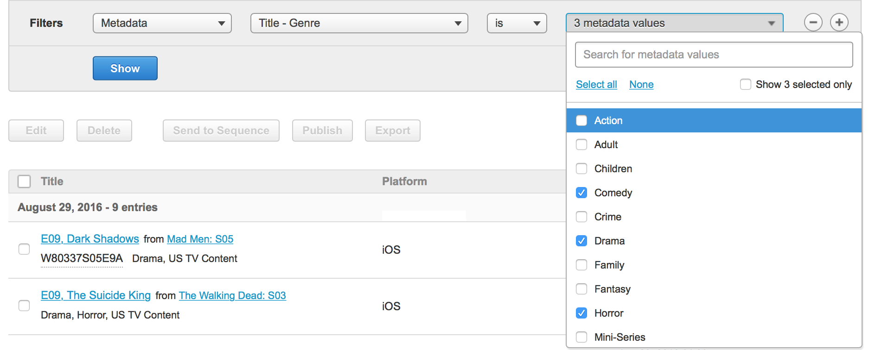This screenshot has height=350, width=869.
Task: Click the plus icon to add filter
Action: tap(839, 22)
